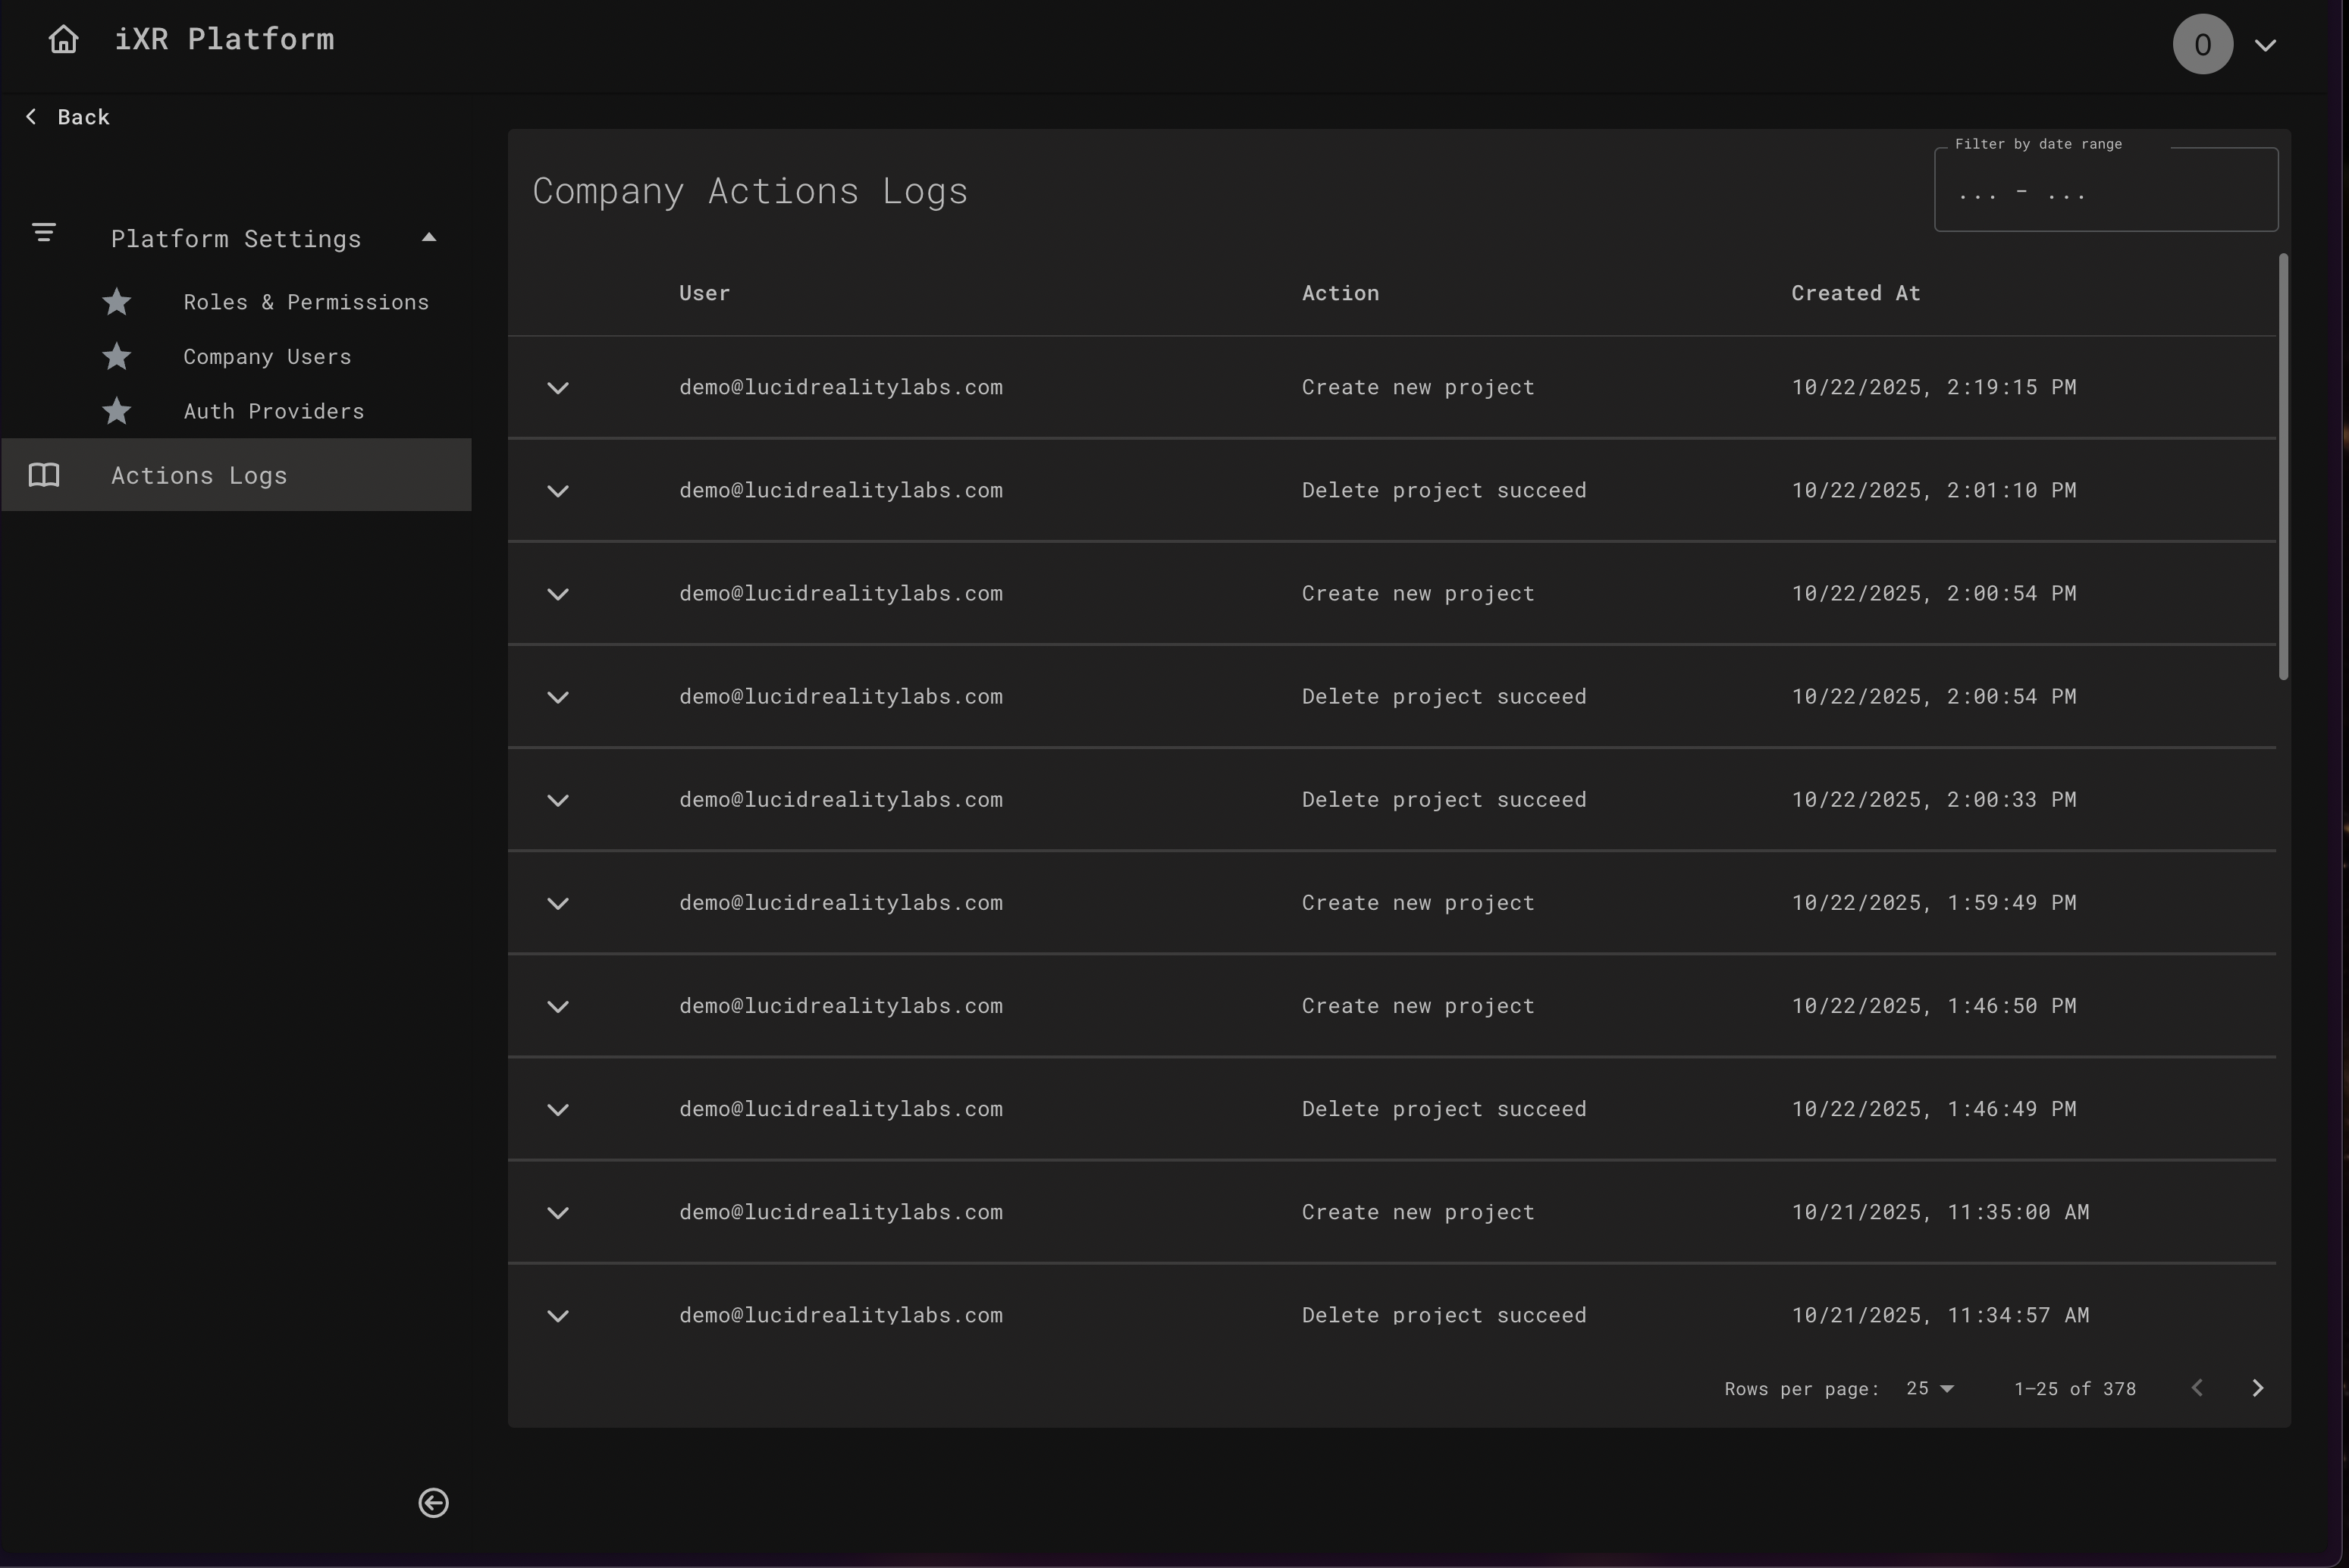2349x1568 pixels.
Task: Click the iXR Platform title
Action: (224, 40)
